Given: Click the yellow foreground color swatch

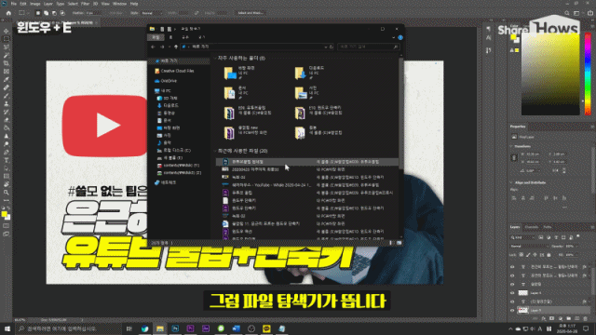Looking at the screenshot, I should click(x=4, y=214).
